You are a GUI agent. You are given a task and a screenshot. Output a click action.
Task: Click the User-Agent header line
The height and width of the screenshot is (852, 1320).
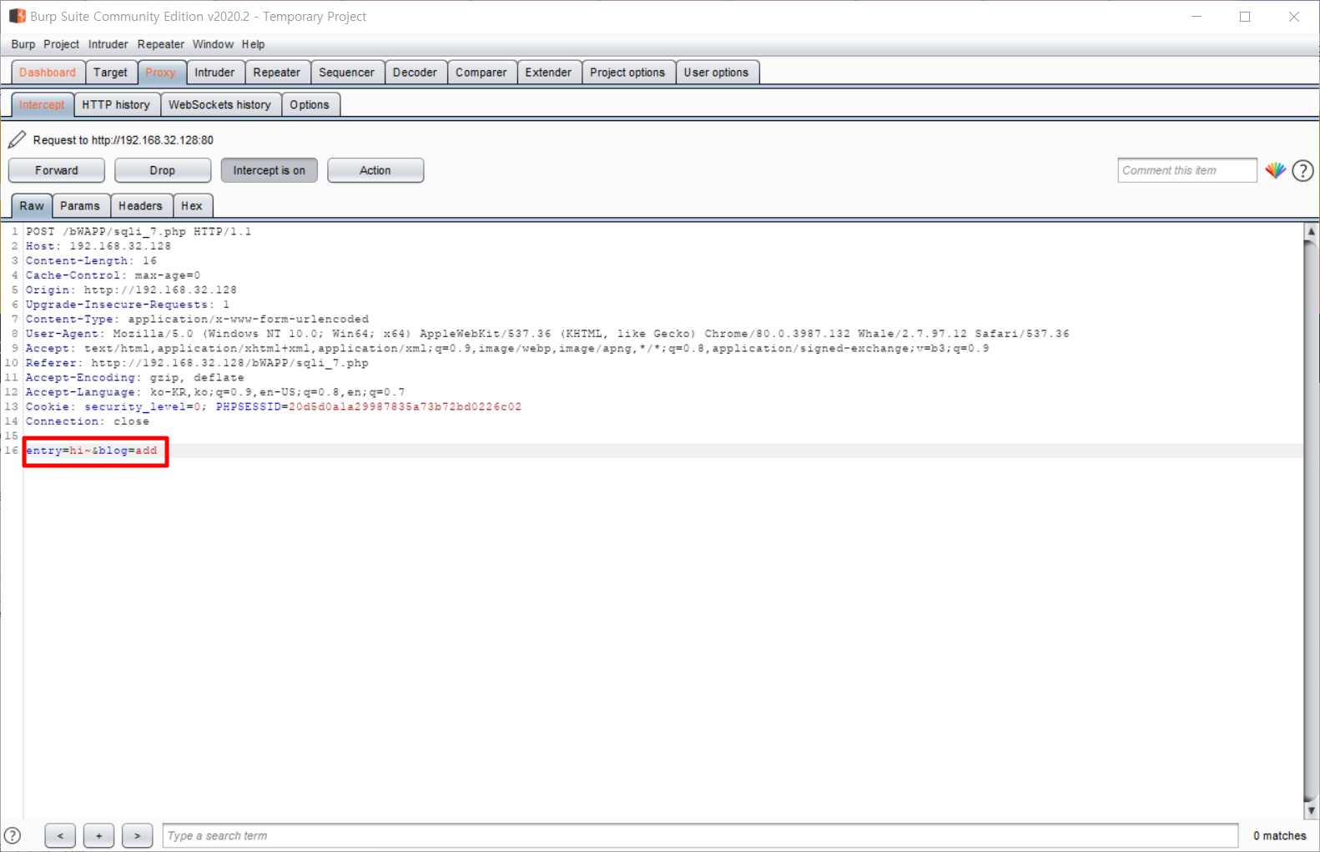[547, 334]
